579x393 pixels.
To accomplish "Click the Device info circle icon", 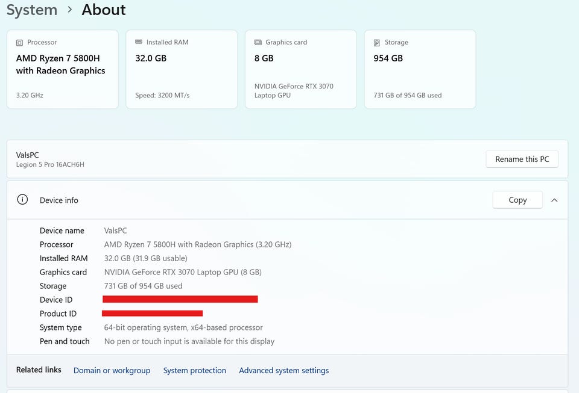I will [22, 200].
